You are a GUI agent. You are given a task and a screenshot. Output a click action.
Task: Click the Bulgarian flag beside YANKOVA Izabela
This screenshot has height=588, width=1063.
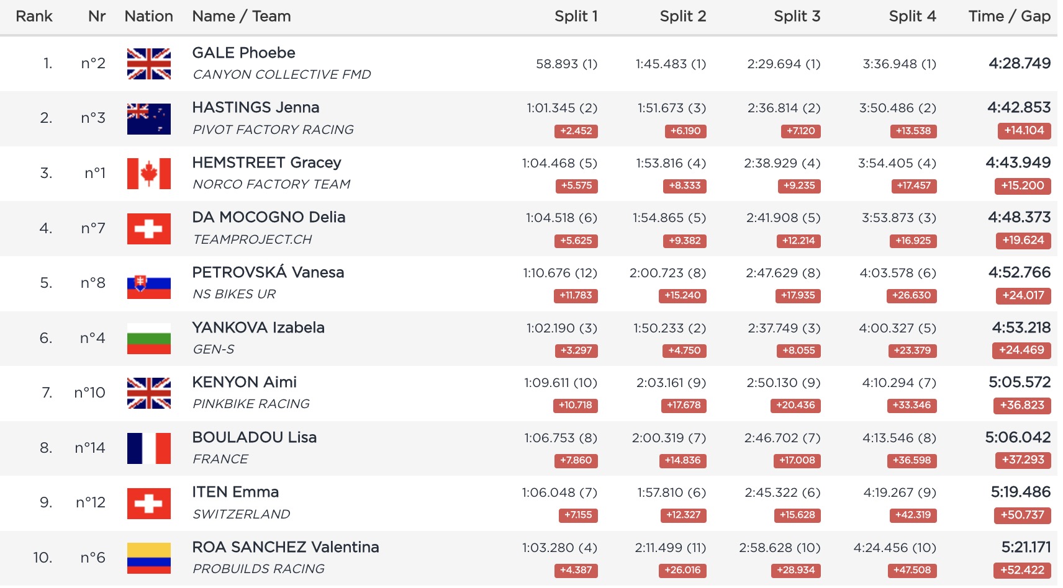coord(148,339)
